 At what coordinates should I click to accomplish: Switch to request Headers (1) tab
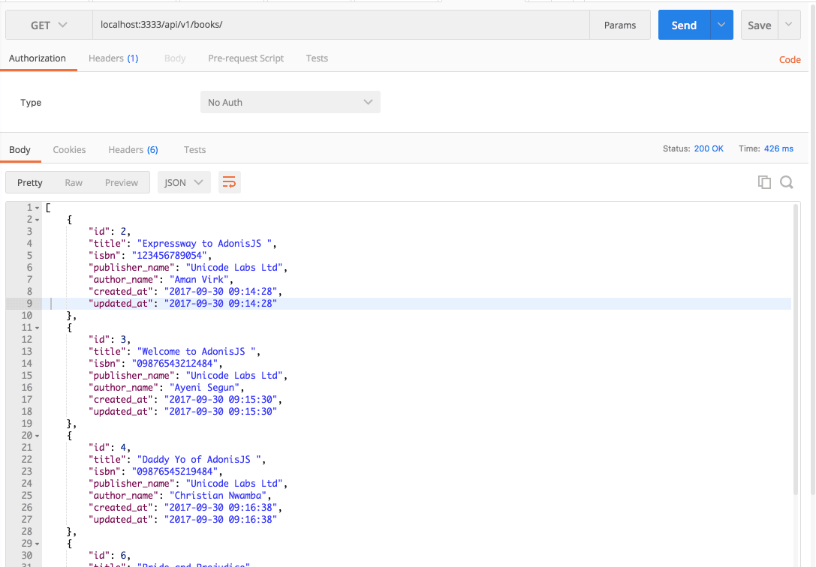click(113, 58)
